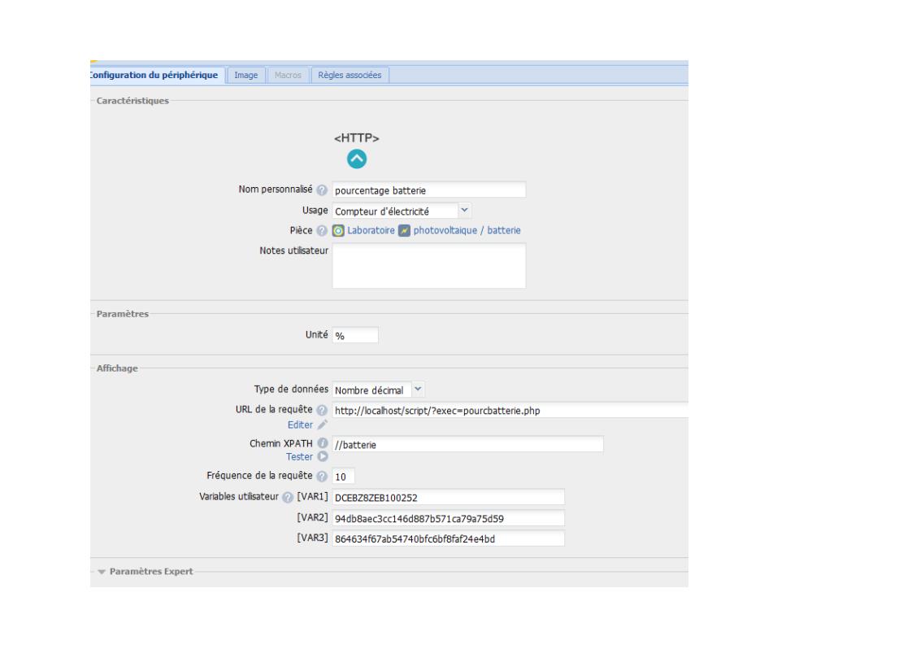The height and width of the screenshot is (645, 912).
Task: Open the Usage dropdown
Action: pos(464,211)
